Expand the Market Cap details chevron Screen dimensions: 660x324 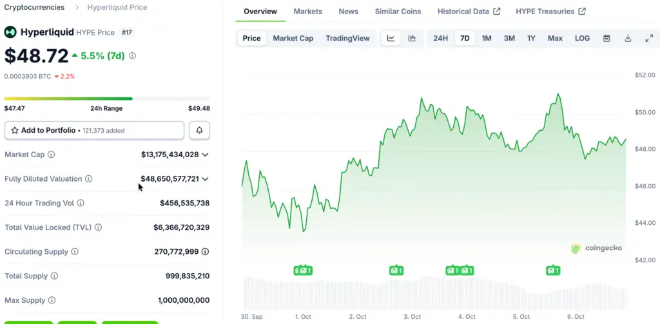[206, 155]
